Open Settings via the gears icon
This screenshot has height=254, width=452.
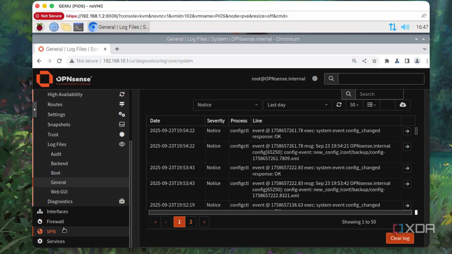(x=122, y=115)
